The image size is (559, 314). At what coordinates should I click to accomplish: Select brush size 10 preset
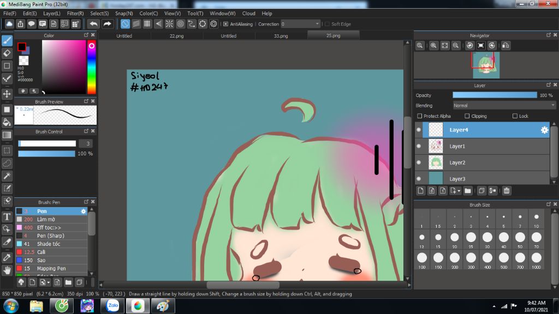click(536, 220)
